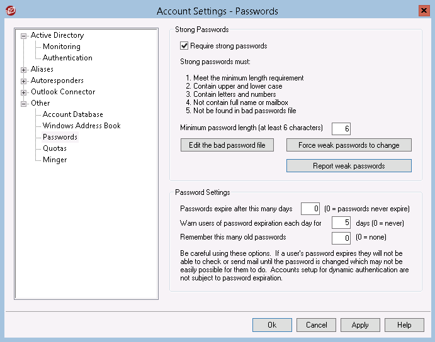Open the Minger settings page
This screenshot has width=435, height=342.
click(x=55, y=160)
